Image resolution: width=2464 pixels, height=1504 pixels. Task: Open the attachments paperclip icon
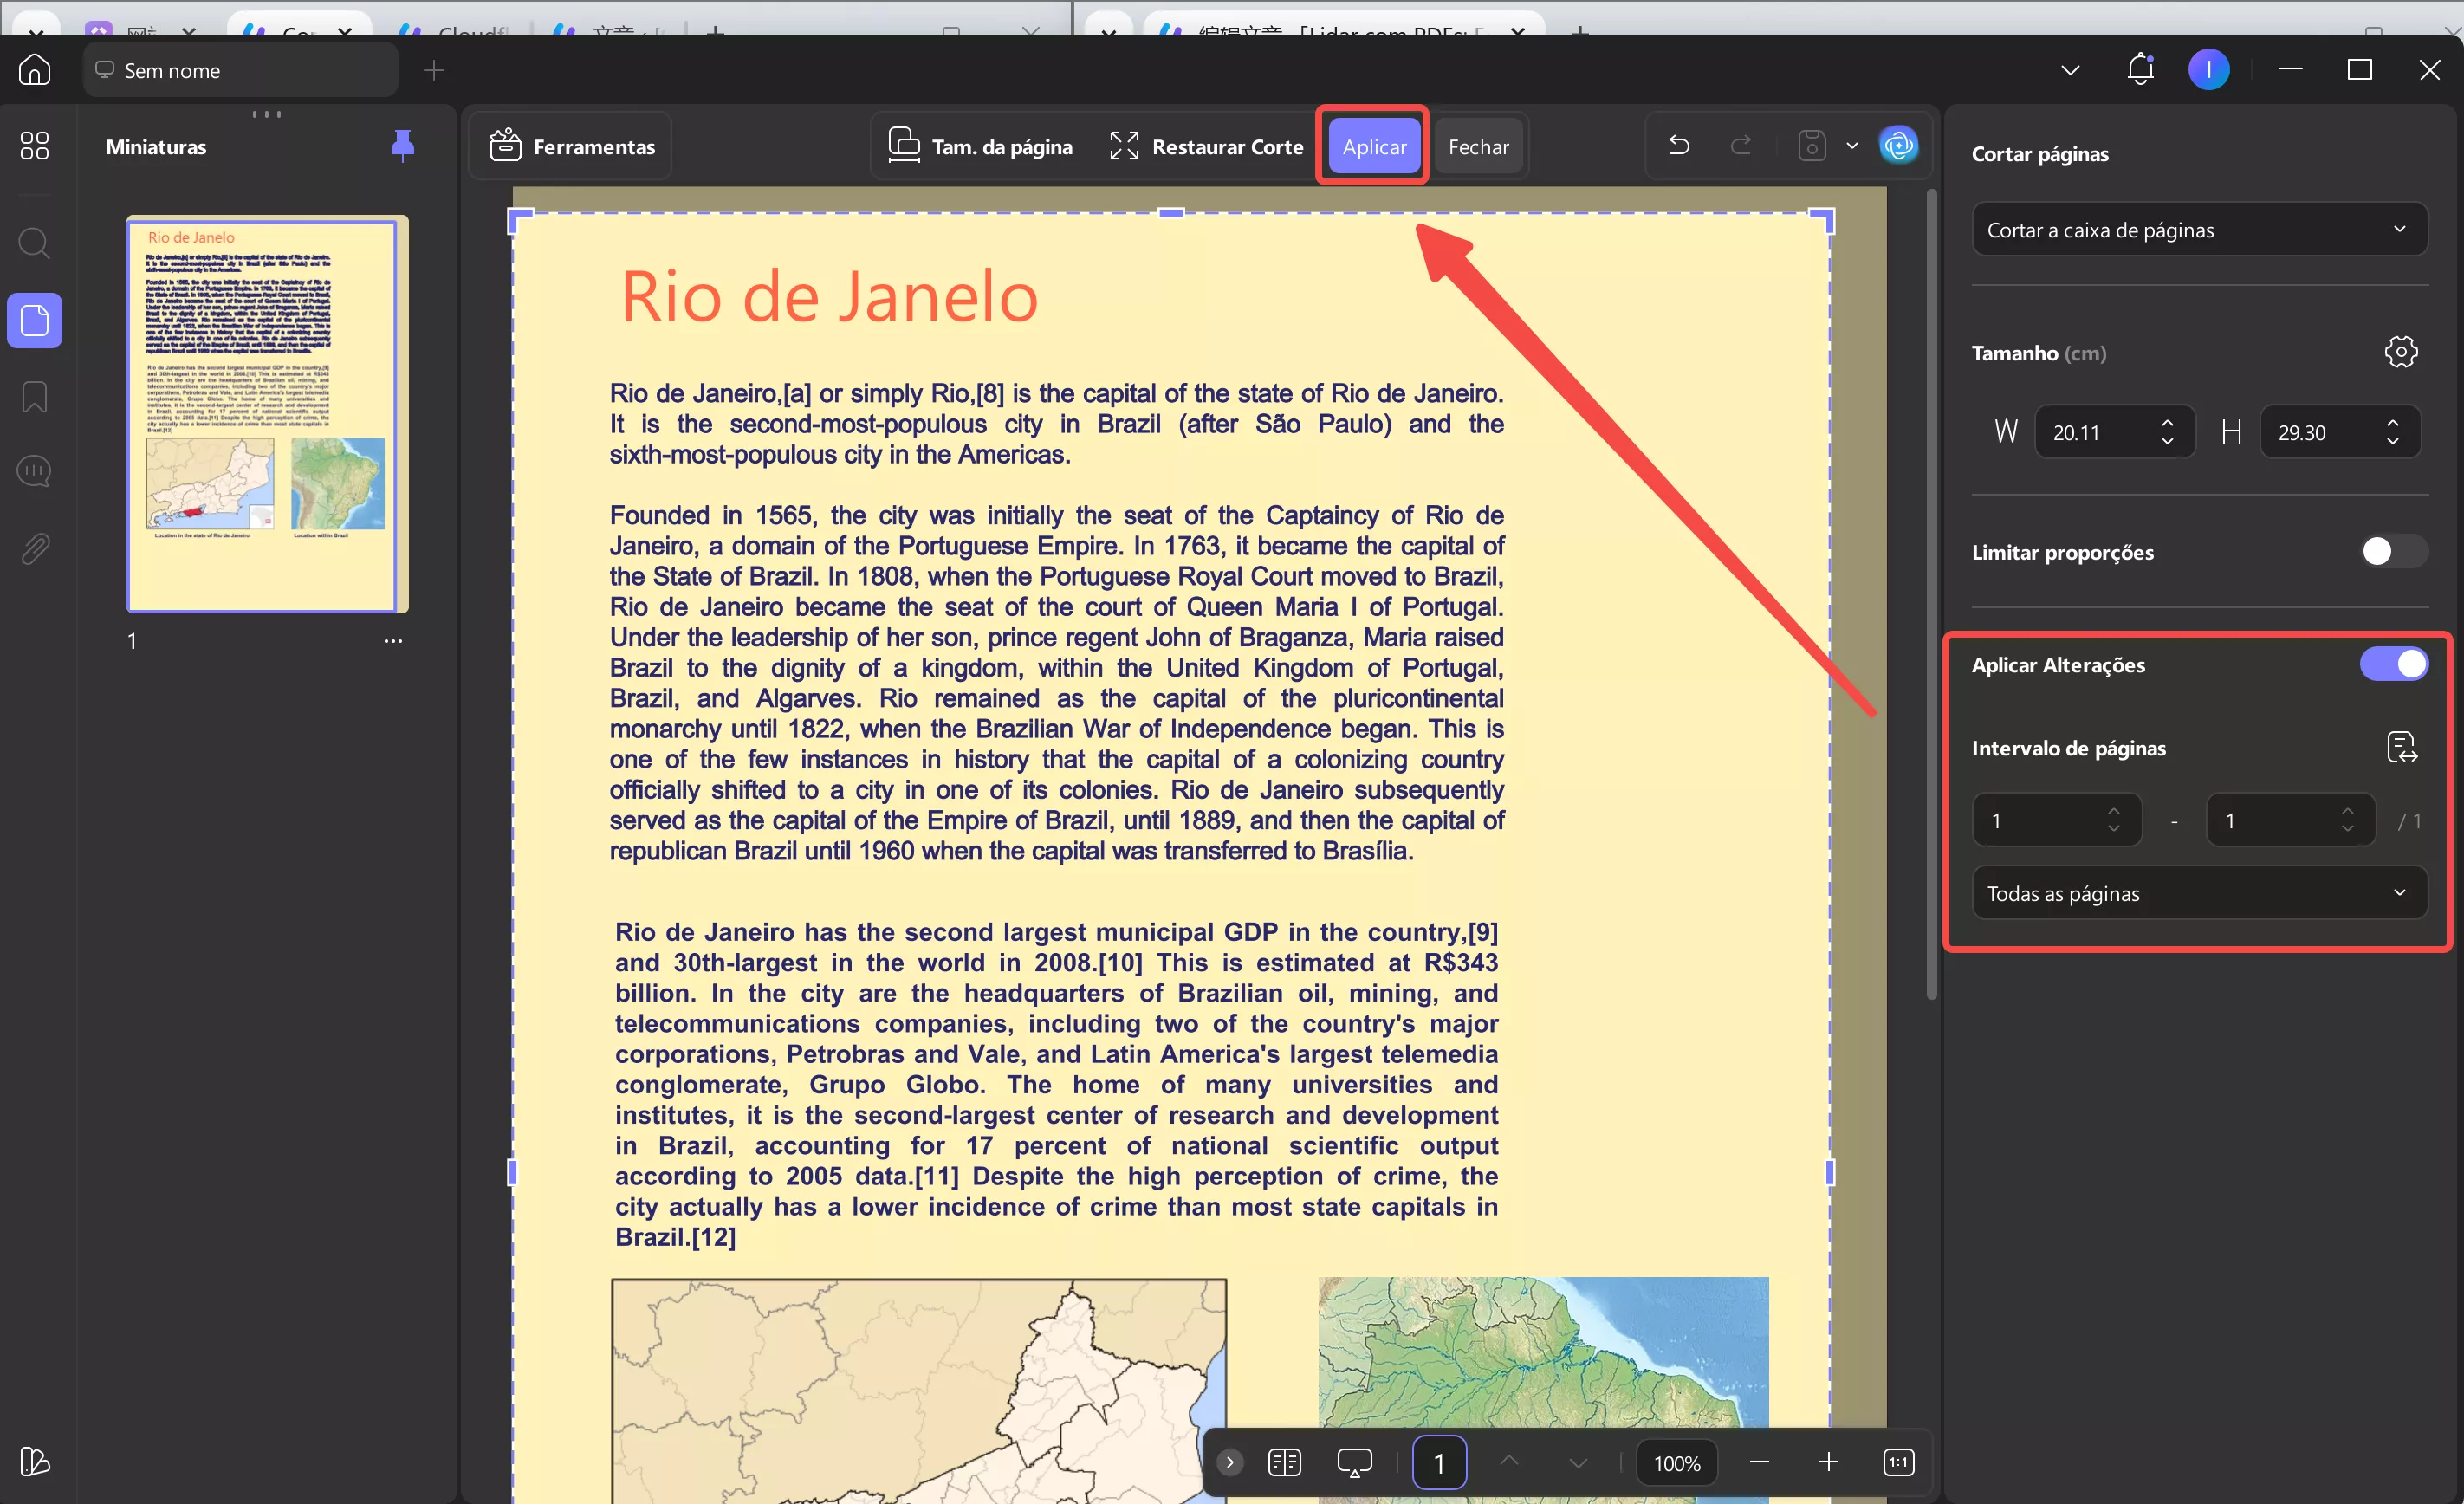[34, 548]
